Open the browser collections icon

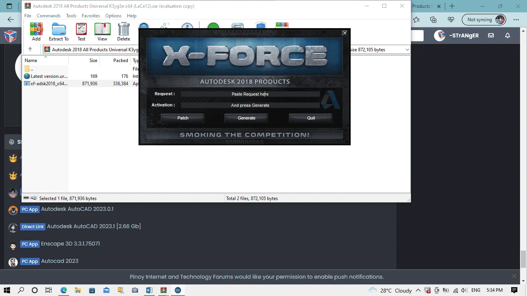[433, 20]
